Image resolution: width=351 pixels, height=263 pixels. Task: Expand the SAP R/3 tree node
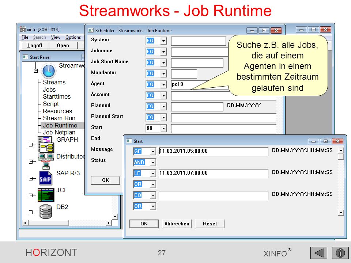pyautogui.click(x=31, y=179)
